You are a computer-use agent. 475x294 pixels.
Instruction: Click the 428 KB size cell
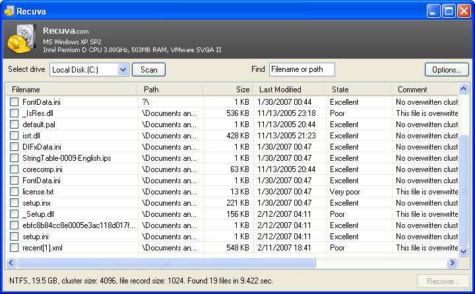237,136
